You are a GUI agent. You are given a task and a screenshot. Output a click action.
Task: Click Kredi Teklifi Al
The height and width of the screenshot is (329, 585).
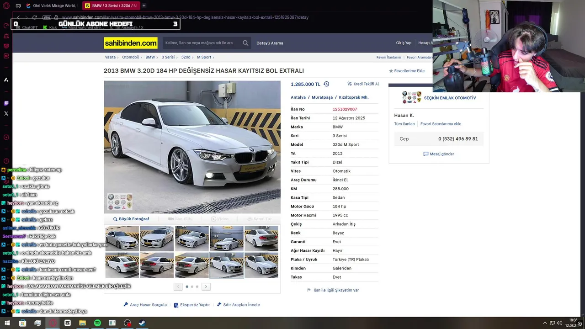click(x=363, y=84)
